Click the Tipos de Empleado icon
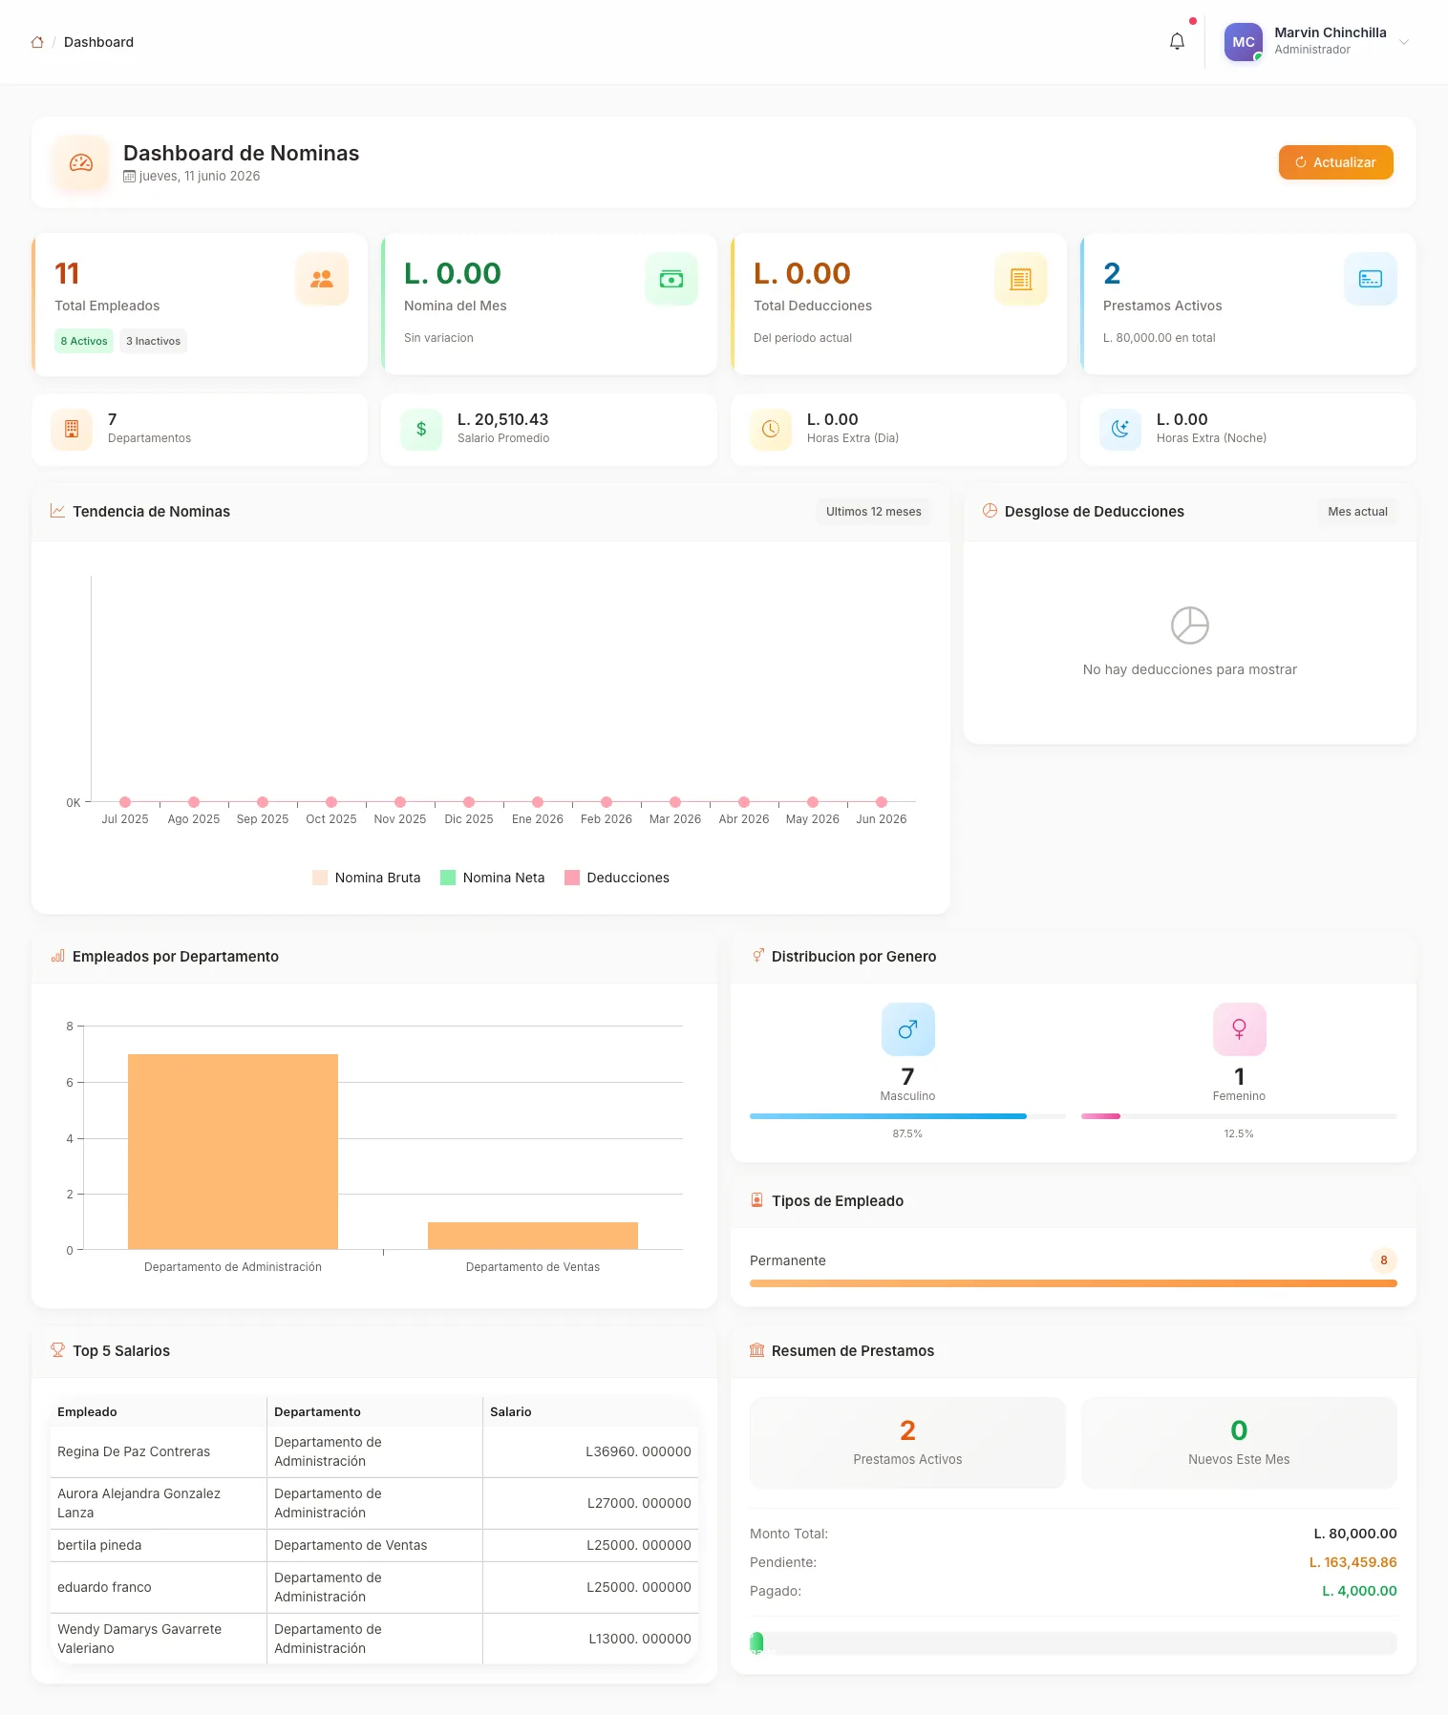Viewport: 1448px width, 1715px height. 757,1200
